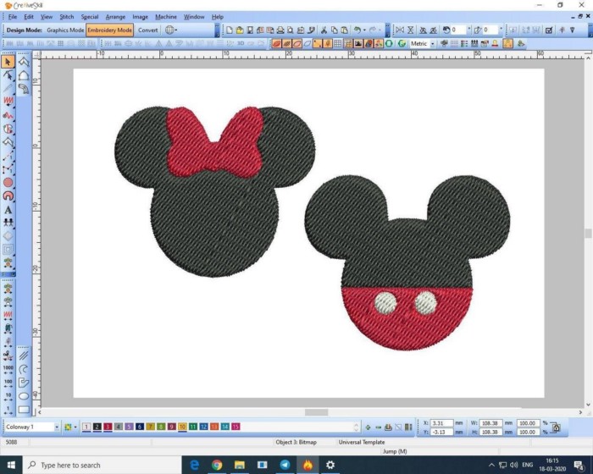Expand the rotate angle field dropdown

tap(469, 30)
